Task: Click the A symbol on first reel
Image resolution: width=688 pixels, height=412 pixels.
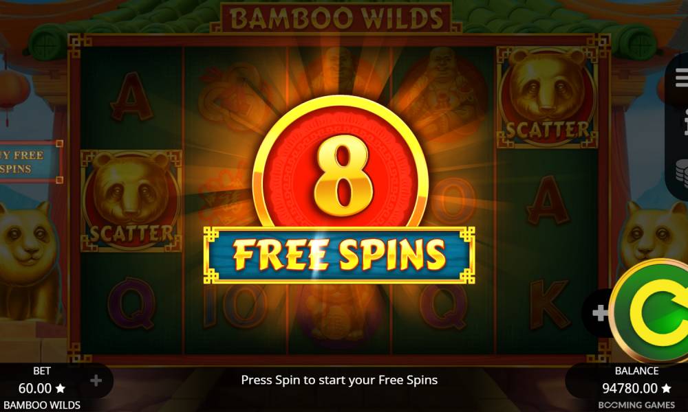Action: tap(131, 97)
